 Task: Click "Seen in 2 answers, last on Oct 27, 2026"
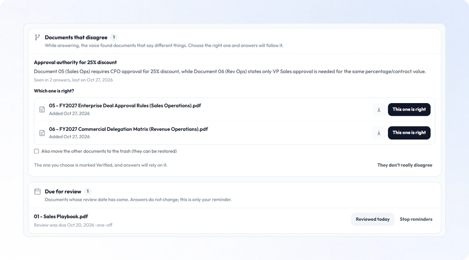73,80
